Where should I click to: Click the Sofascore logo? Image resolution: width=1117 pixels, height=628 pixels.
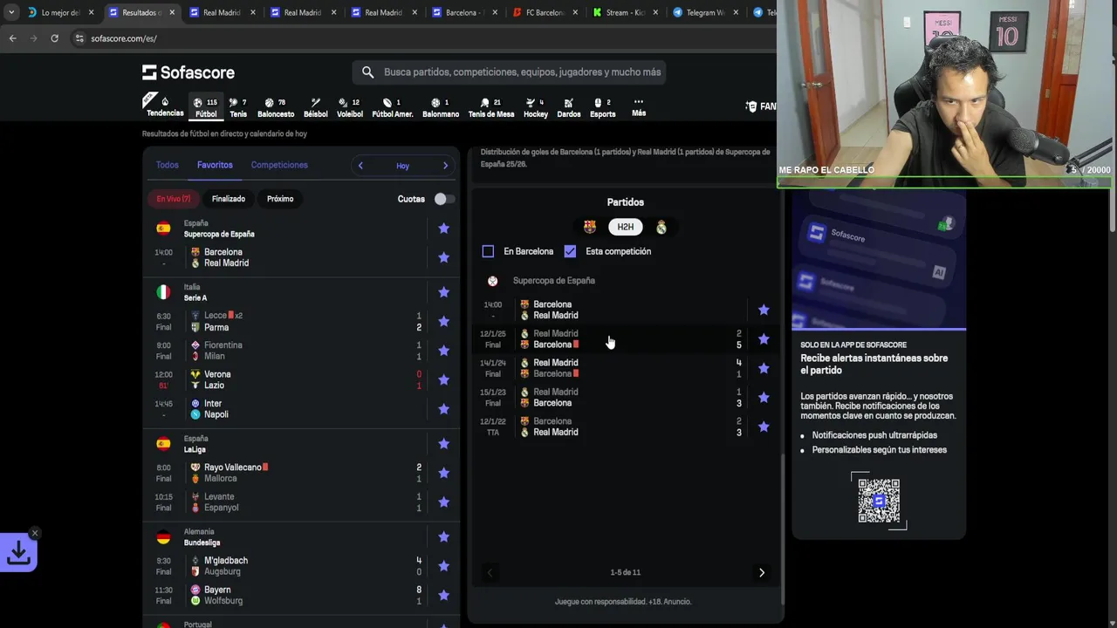pos(188,72)
